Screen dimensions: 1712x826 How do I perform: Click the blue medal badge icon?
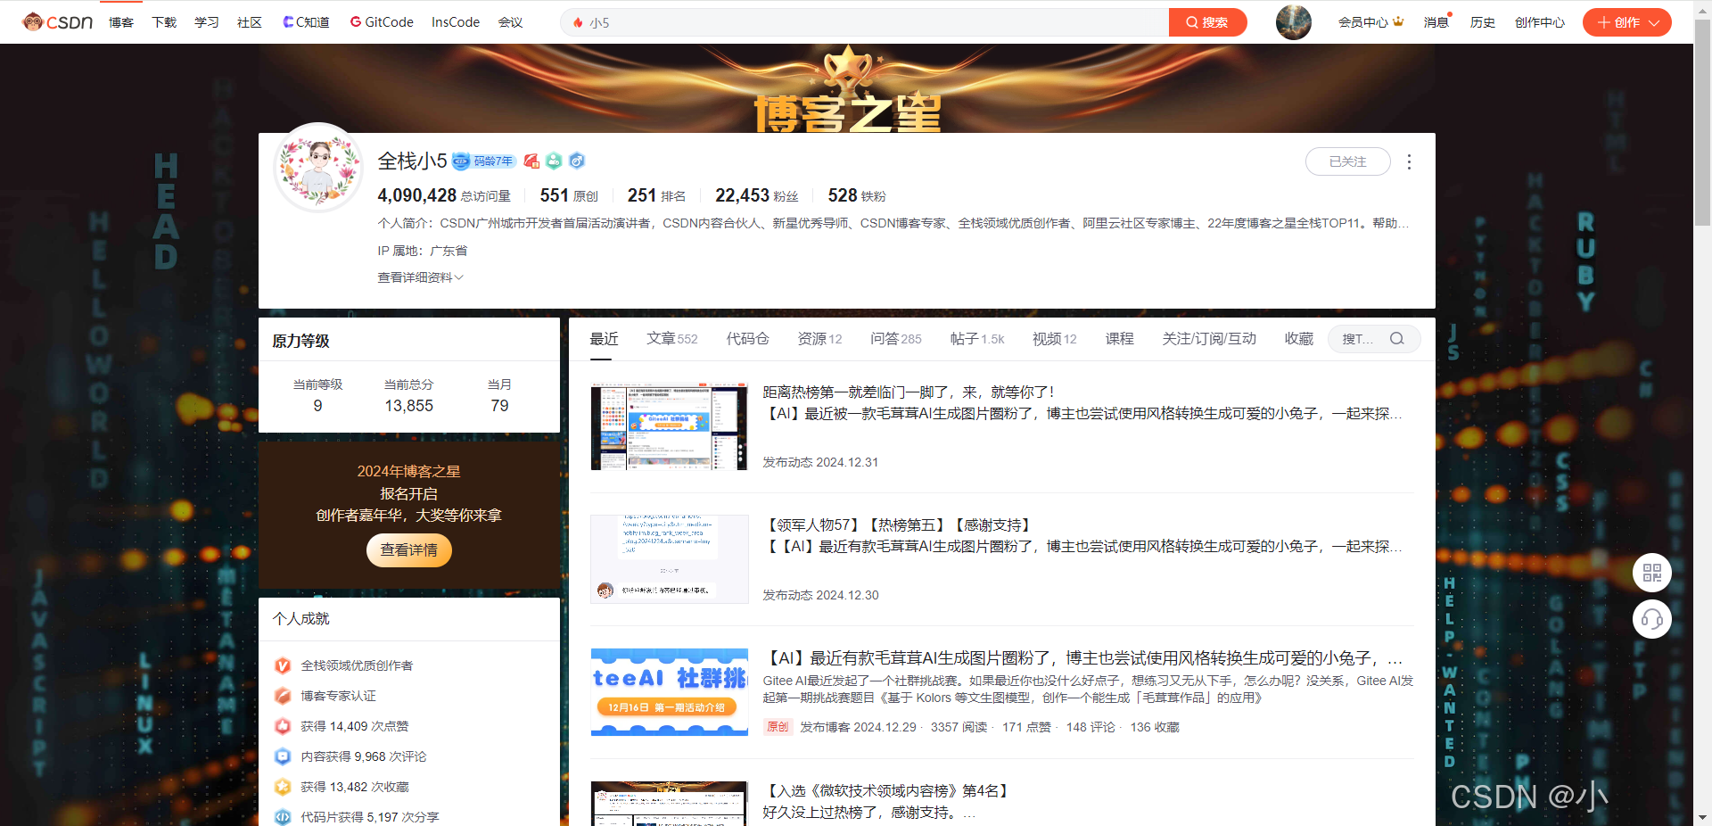click(x=577, y=161)
